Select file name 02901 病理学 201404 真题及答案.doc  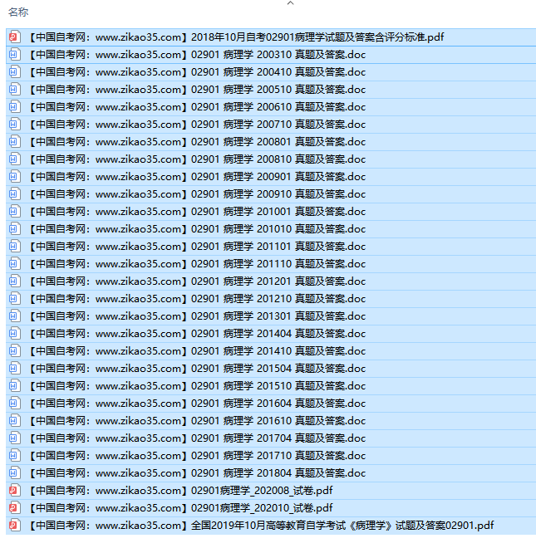click(278, 334)
